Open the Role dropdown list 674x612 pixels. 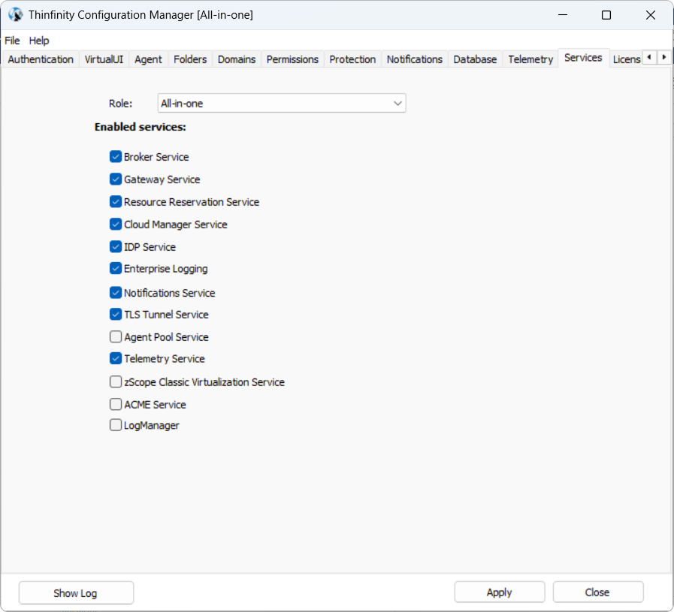(x=282, y=103)
